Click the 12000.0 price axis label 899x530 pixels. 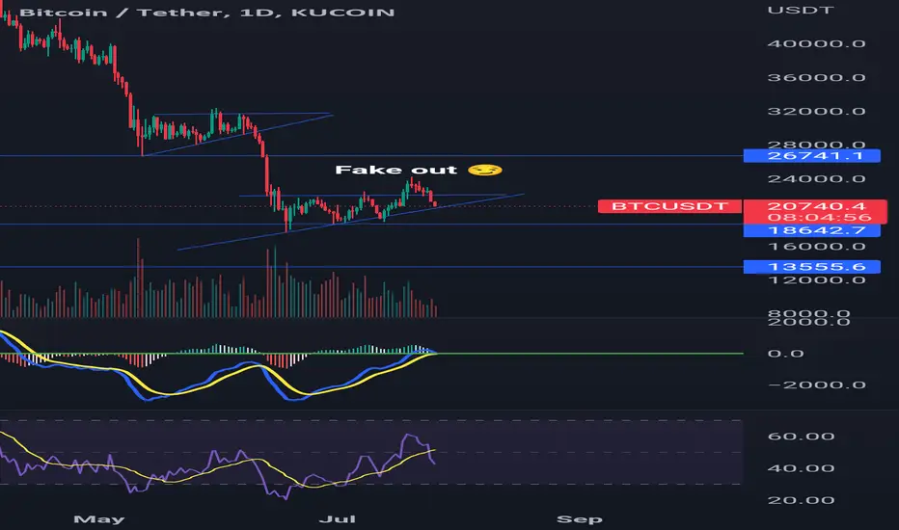click(x=816, y=280)
